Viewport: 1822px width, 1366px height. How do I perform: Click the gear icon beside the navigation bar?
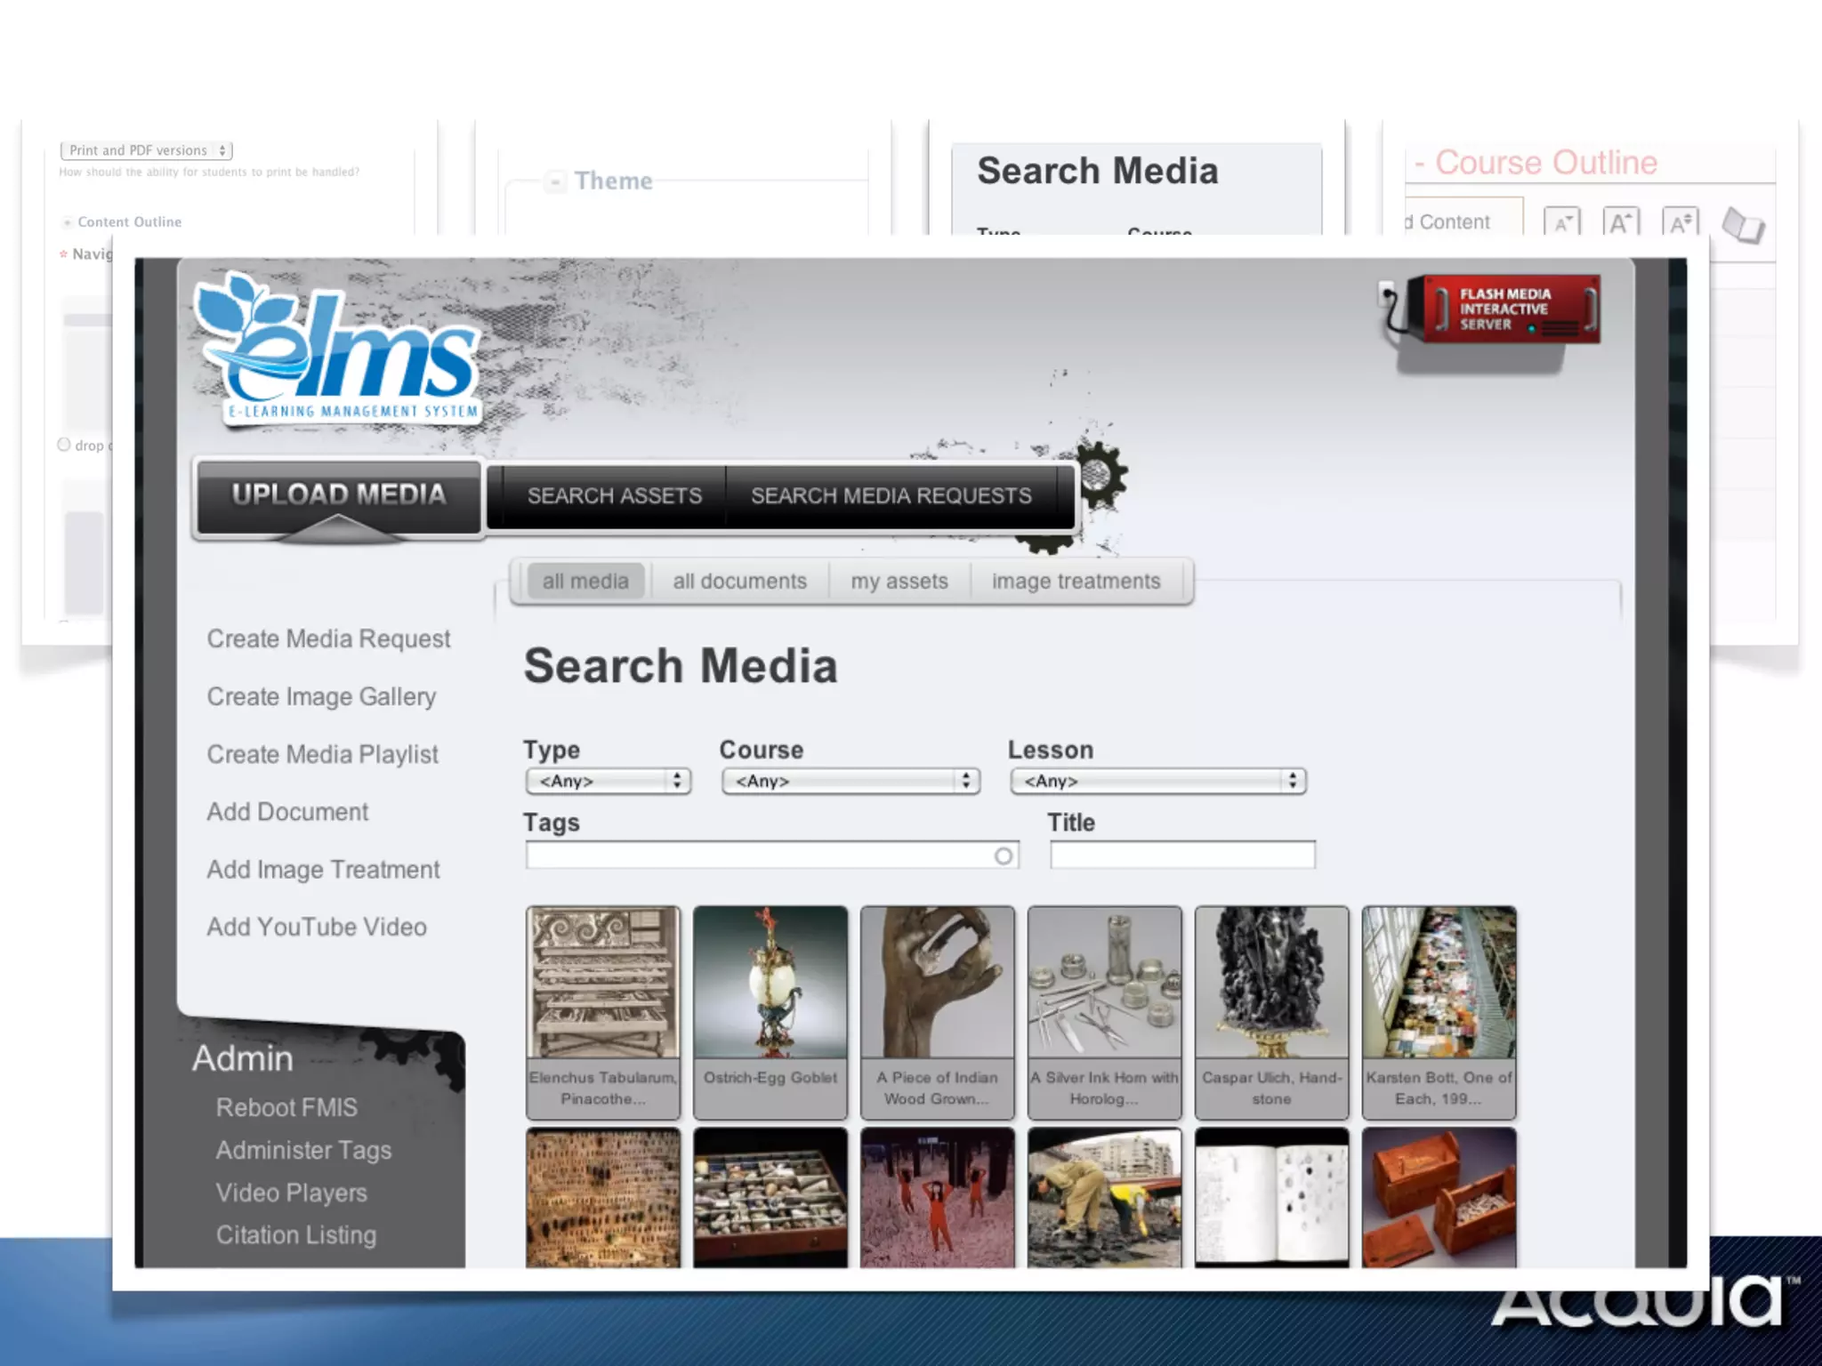point(1100,474)
